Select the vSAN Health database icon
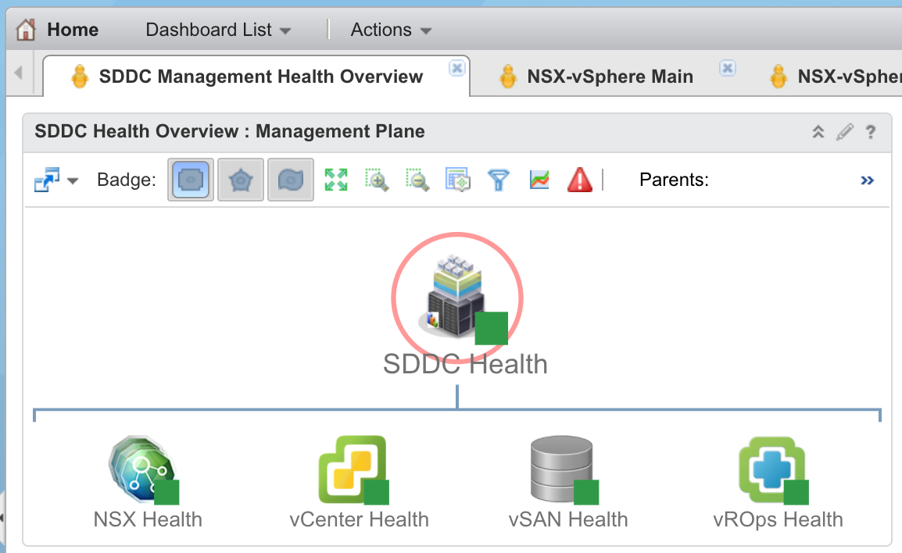 pyautogui.click(x=560, y=469)
